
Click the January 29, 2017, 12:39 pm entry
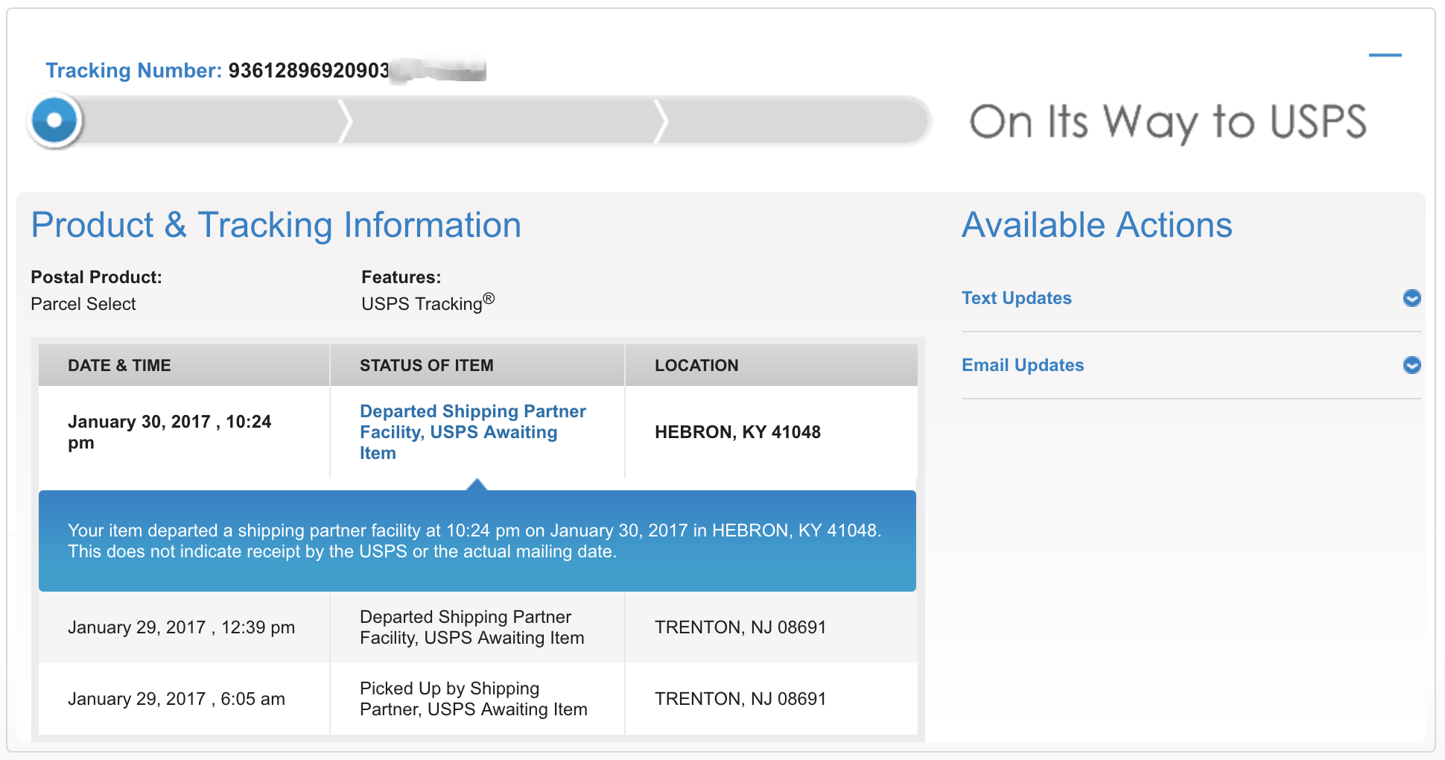181,627
